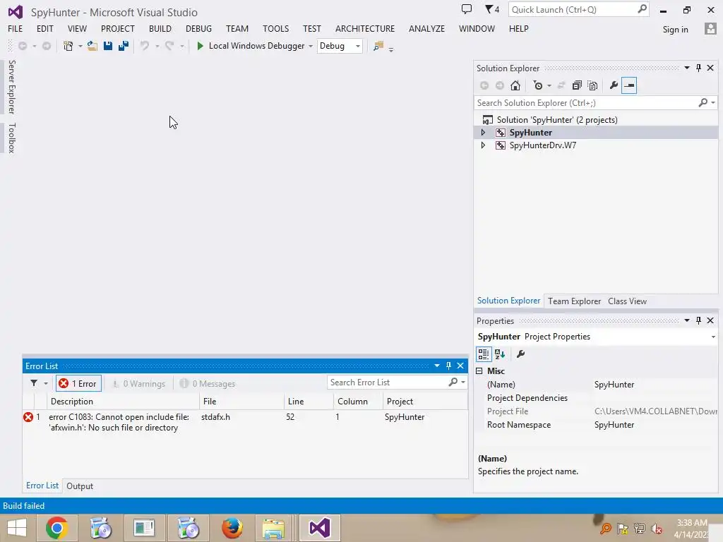Click the Find in Files toolbar icon

click(378, 46)
